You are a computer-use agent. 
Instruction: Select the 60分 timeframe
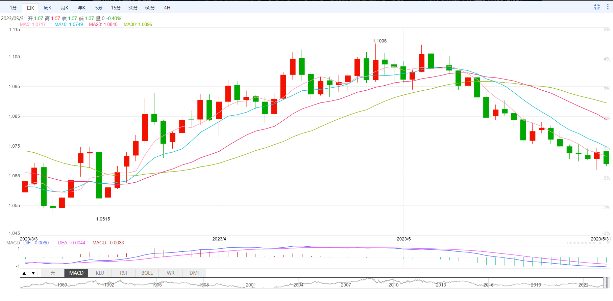[x=150, y=8]
